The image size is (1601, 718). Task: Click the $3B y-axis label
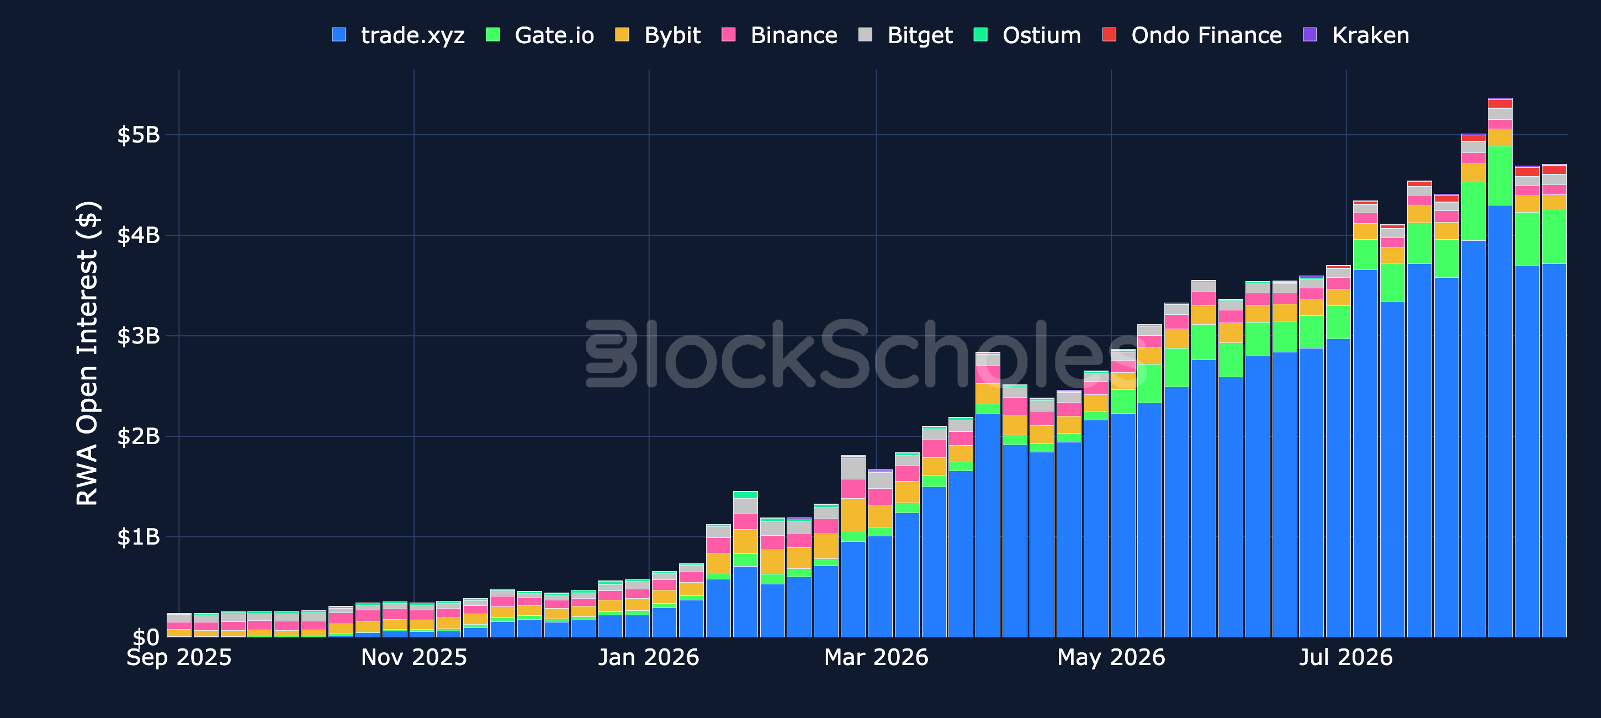(x=139, y=336)
